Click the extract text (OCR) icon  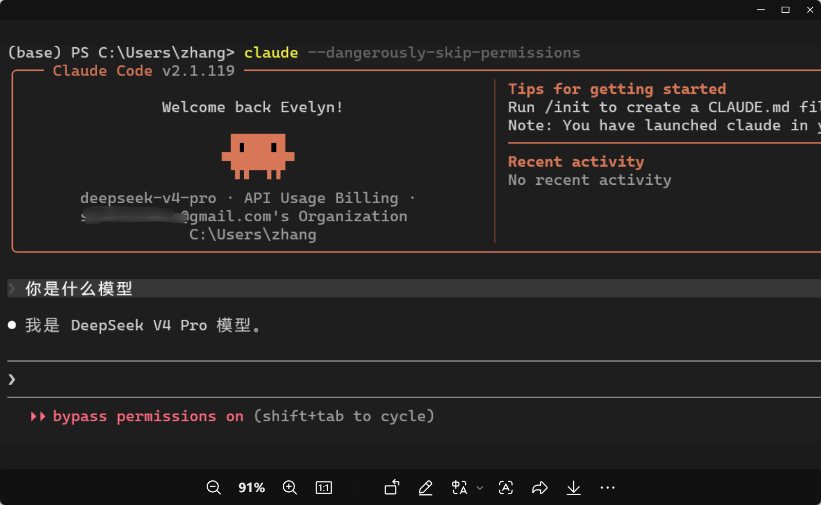tap(506, 488)
